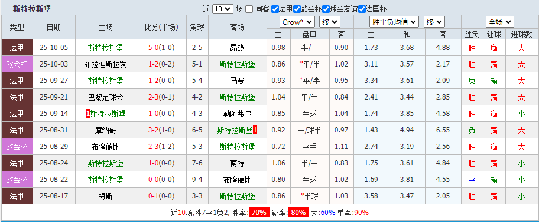Click the 单率 90% statistic
Image resolution: width=539 pixels, height=222 pixels.
(353, 213)
